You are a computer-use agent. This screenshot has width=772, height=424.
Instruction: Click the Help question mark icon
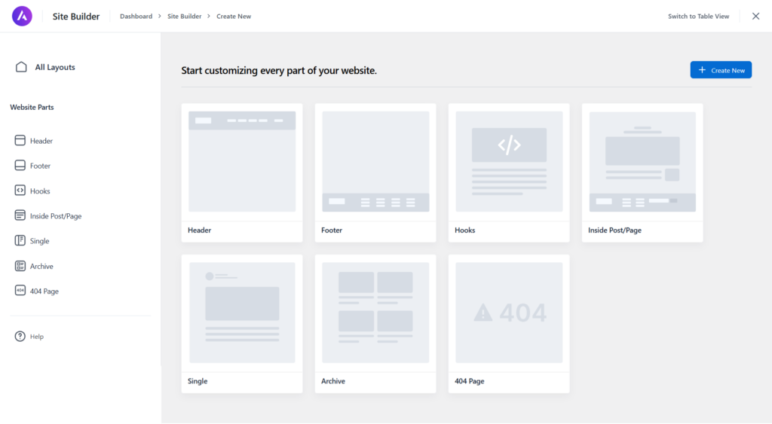[x=20, y=337]
